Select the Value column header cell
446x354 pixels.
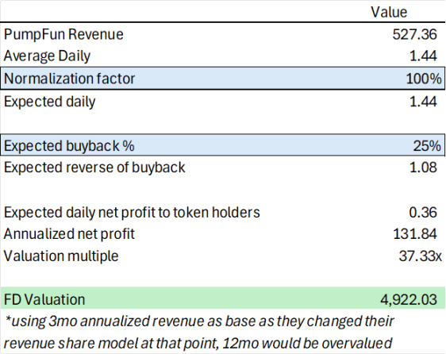pos(389,12)
